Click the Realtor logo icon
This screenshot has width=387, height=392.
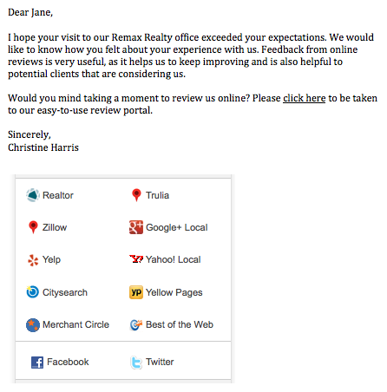point(33,195)
